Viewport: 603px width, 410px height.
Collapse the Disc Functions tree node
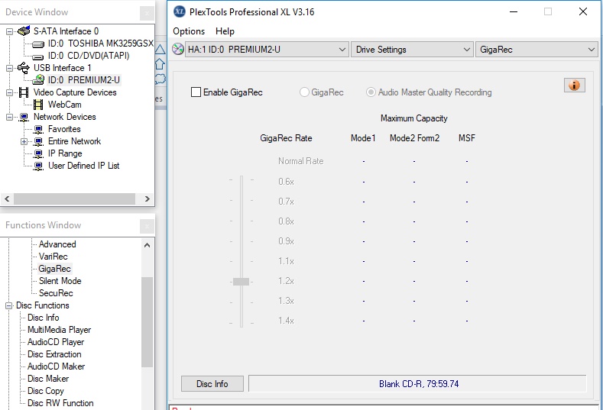(8, 306)
